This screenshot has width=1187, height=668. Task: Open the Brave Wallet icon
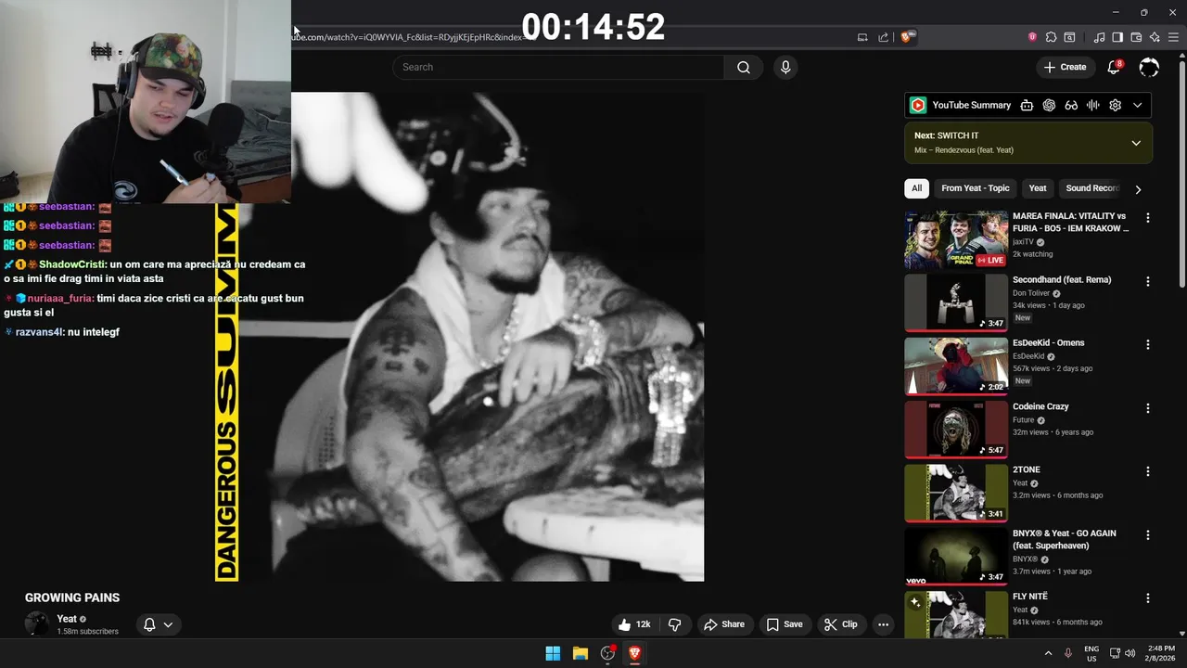(x=1136, y=37)
